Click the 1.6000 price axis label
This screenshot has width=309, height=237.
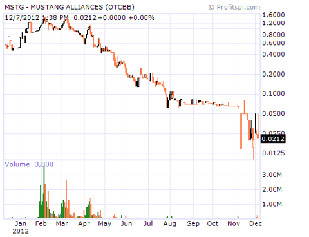(x=274, y=15)
